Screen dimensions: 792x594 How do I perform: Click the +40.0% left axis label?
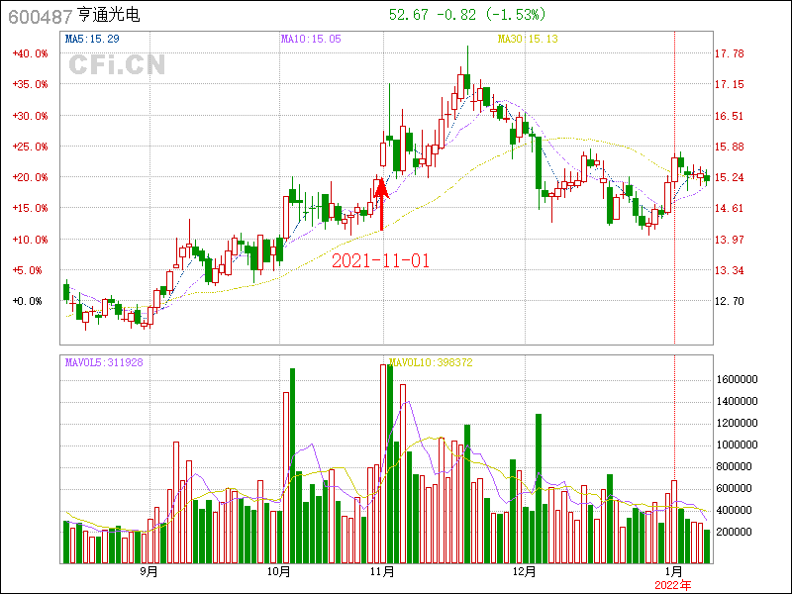[x=31, y=53]
